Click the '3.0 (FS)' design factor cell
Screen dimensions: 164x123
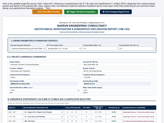[x=98, y=112]
